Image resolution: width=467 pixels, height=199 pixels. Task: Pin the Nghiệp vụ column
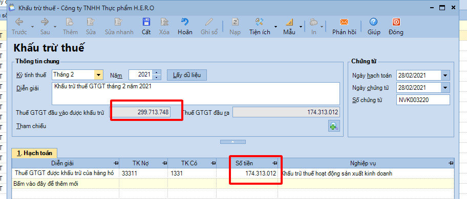[x=451, y=163]
